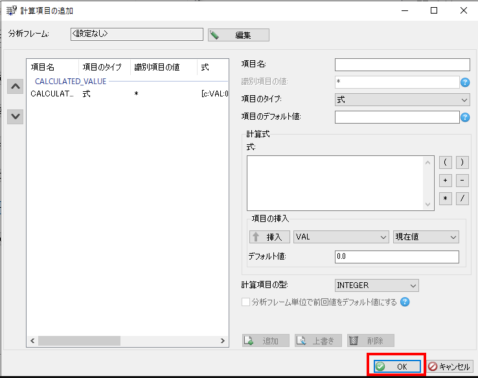Open help for 分析フレーム単位 checkbox
This screenshot has height=378, width=478.
[405, 302]
